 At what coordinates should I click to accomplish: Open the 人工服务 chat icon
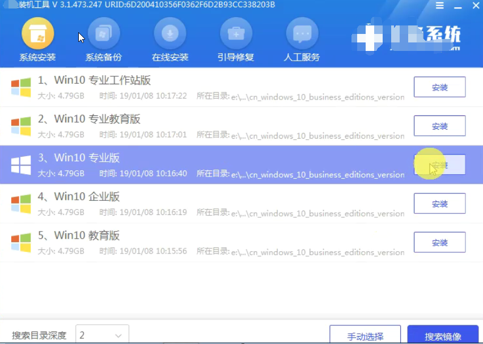302,33
